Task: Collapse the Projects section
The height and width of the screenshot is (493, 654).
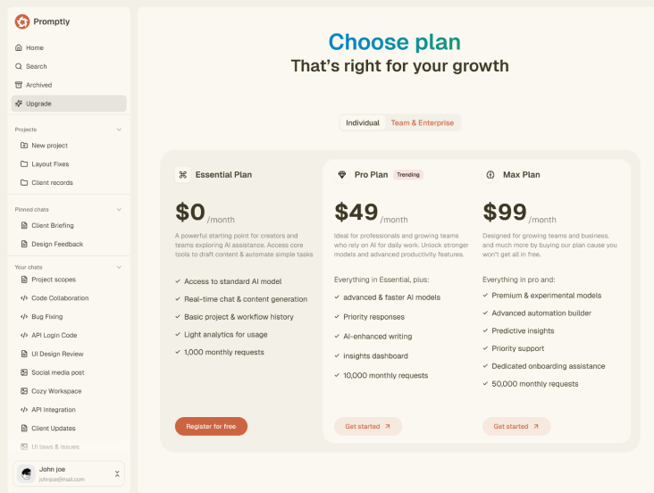Action: coord(119,130)
